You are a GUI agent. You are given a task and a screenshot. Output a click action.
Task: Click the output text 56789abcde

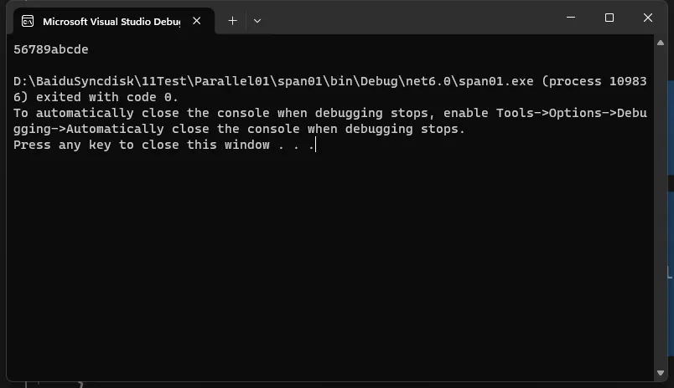tap(51, 49)
